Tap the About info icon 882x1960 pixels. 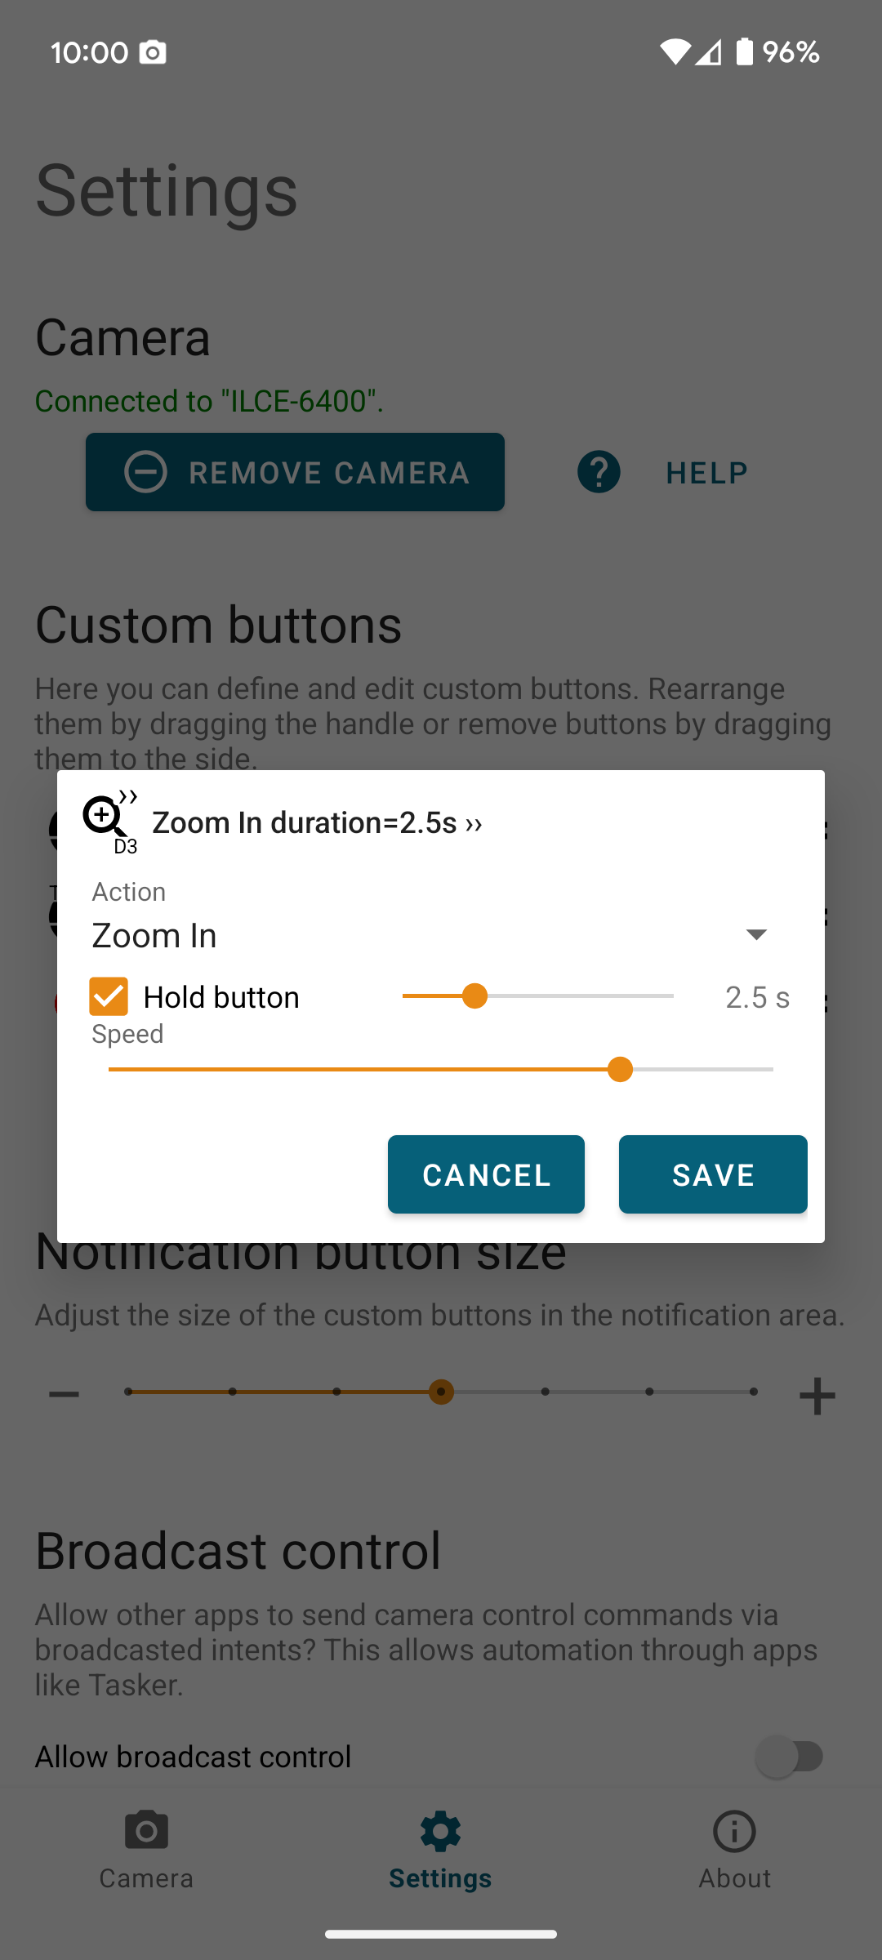[734, 1830]
